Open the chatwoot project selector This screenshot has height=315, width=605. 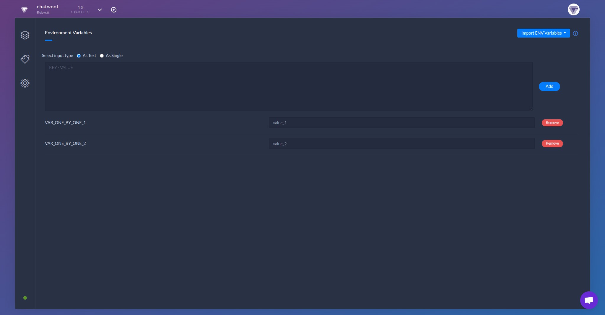[x=48, y=6]
